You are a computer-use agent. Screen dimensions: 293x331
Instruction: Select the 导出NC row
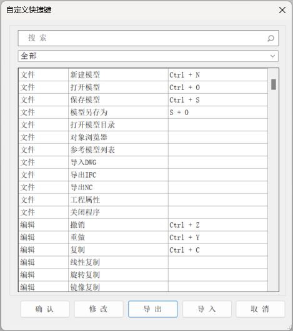[x=143, y=187]
